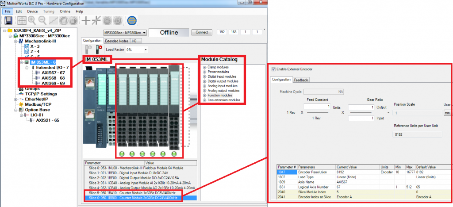The image size is (453, 207).
Task: Click the X - 3 axis icon
Action: 27,46
